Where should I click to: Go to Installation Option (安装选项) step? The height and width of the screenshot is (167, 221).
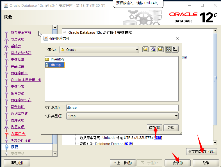click(x=18, y=39)
